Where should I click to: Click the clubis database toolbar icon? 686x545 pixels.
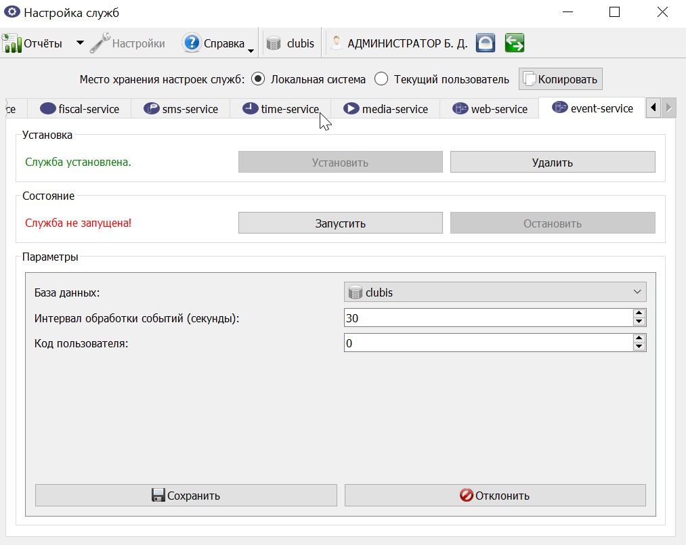(274, 43)
